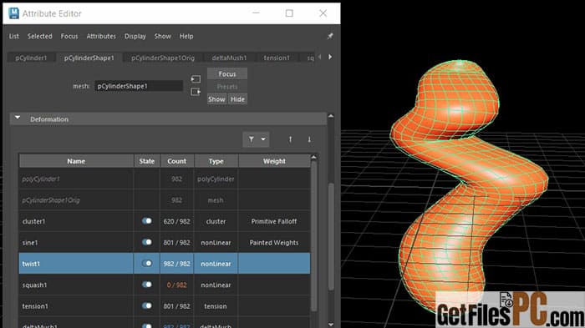
Task: Select the sine1 row name
Action: click(30, 243)
